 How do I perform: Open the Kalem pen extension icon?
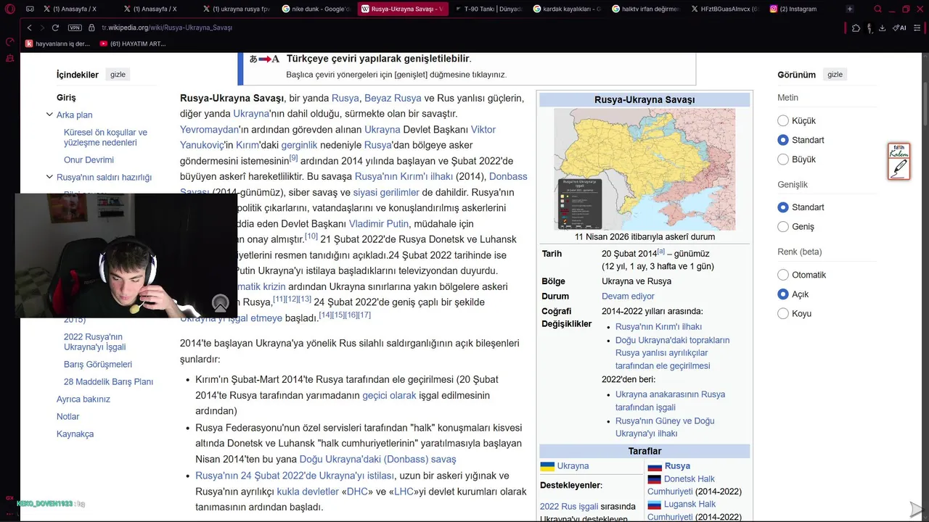899,161
